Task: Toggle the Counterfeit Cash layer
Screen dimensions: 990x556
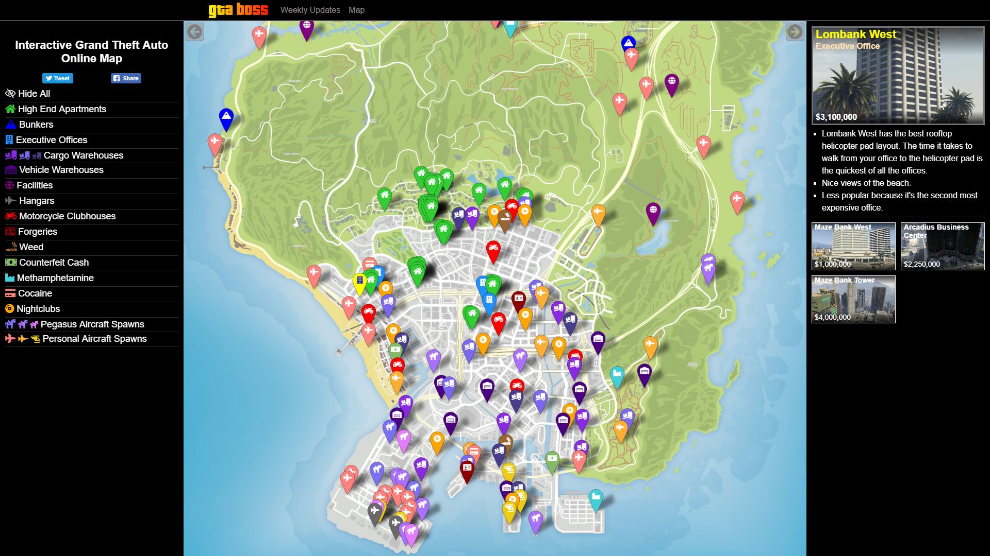Action: pyautogui.click(x=47, y=263)
